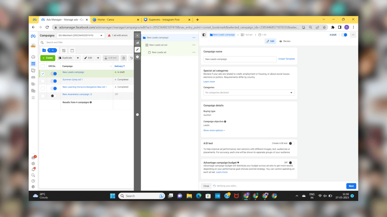Image resolution: width=387 pixels, height=217 pixels.
Task: Open Account Overview gauge icon in left sidebar
Action: point(33,57)
